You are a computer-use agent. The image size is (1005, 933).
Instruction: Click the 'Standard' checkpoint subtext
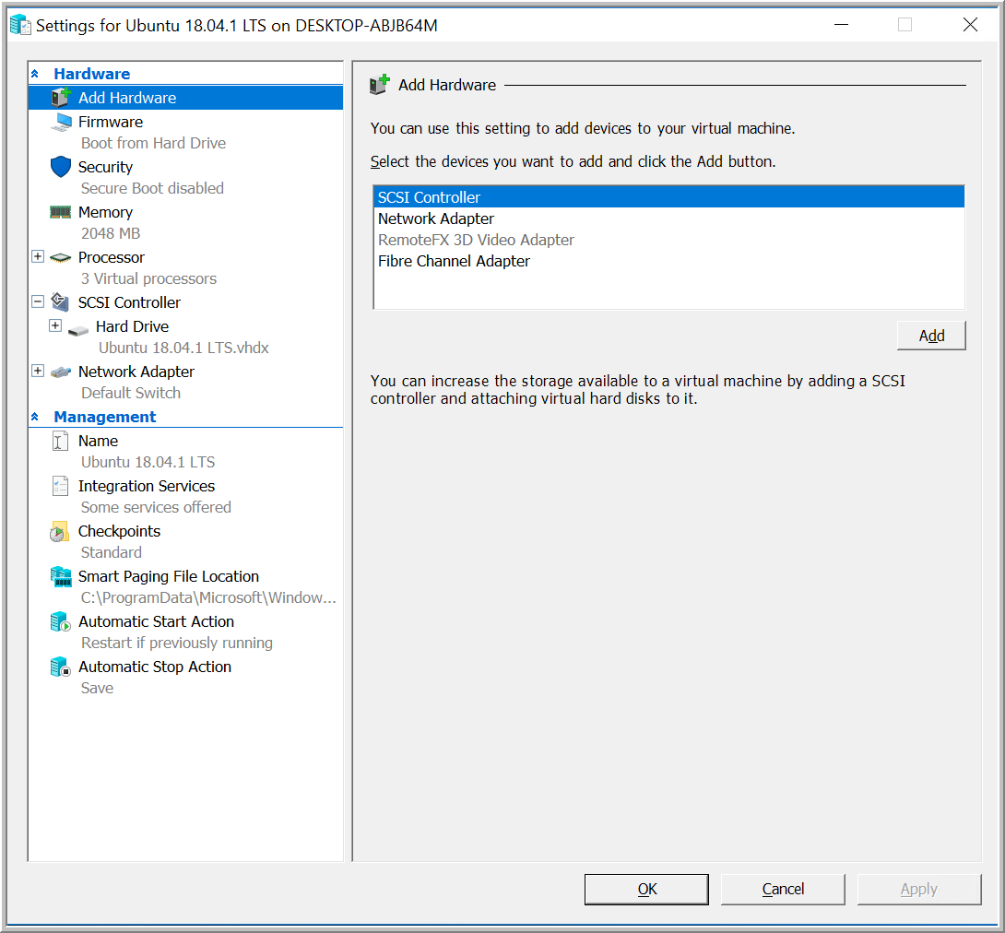click(x=112, y=552)
